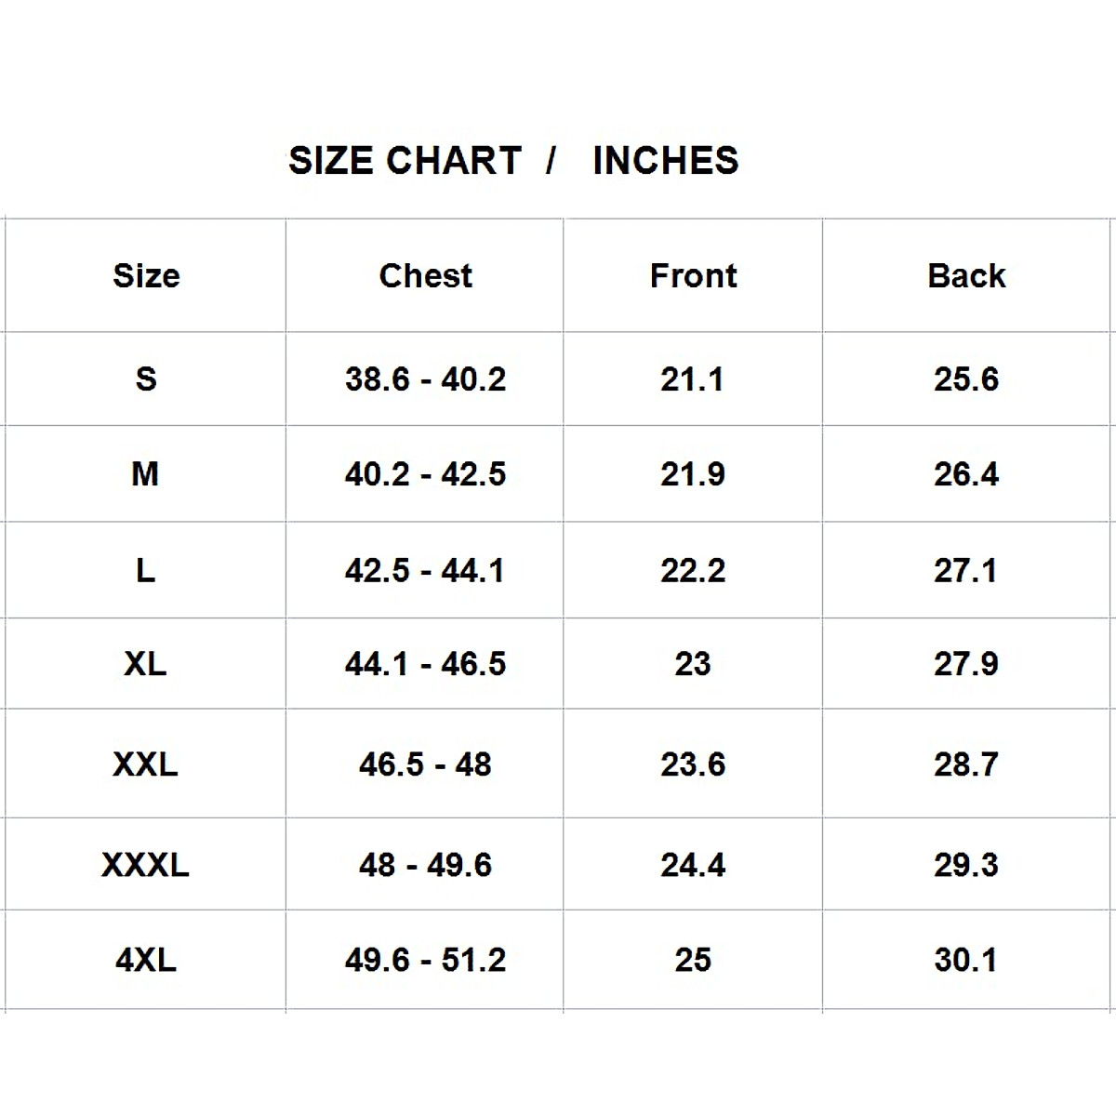
Task: Click the SIZE CHART / INCHES title
Action: [x=513, y=161]
